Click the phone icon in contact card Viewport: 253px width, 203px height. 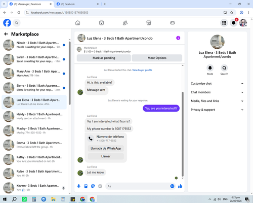(x=91, y=139)
